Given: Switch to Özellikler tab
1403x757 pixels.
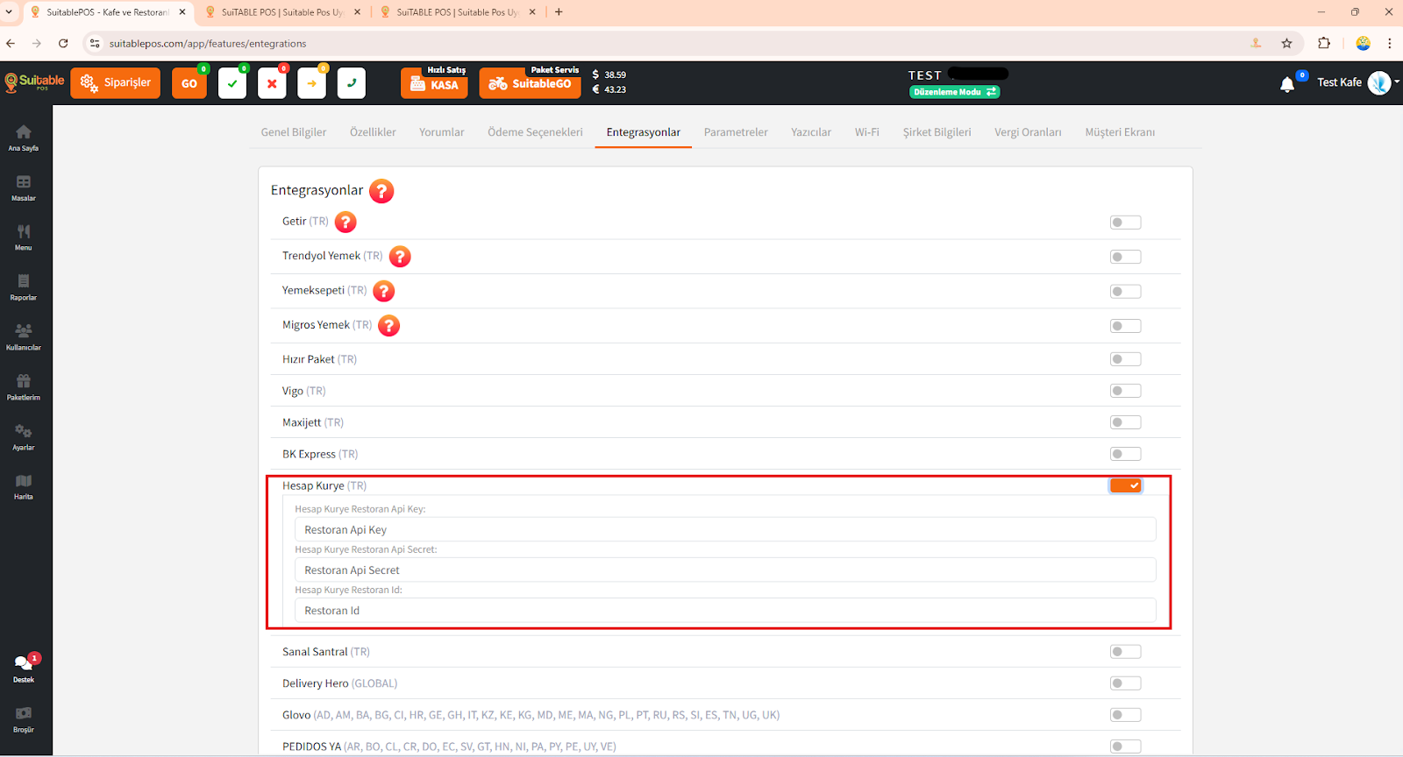Looking at the screenshot, I should 373,132.
